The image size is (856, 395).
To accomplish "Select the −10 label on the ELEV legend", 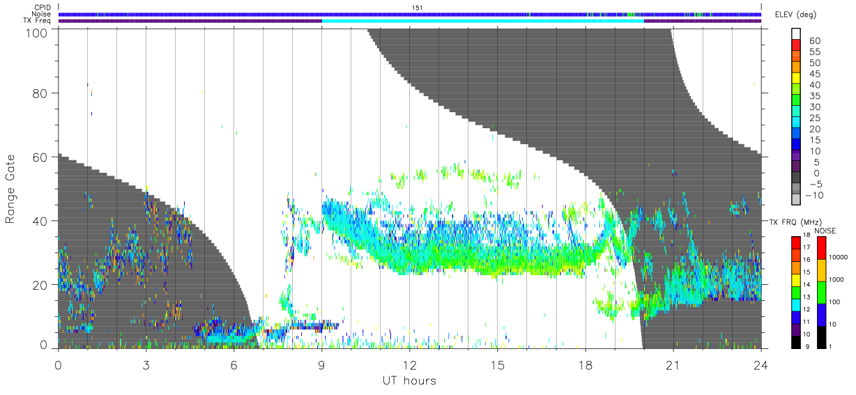I will point(813,195).
